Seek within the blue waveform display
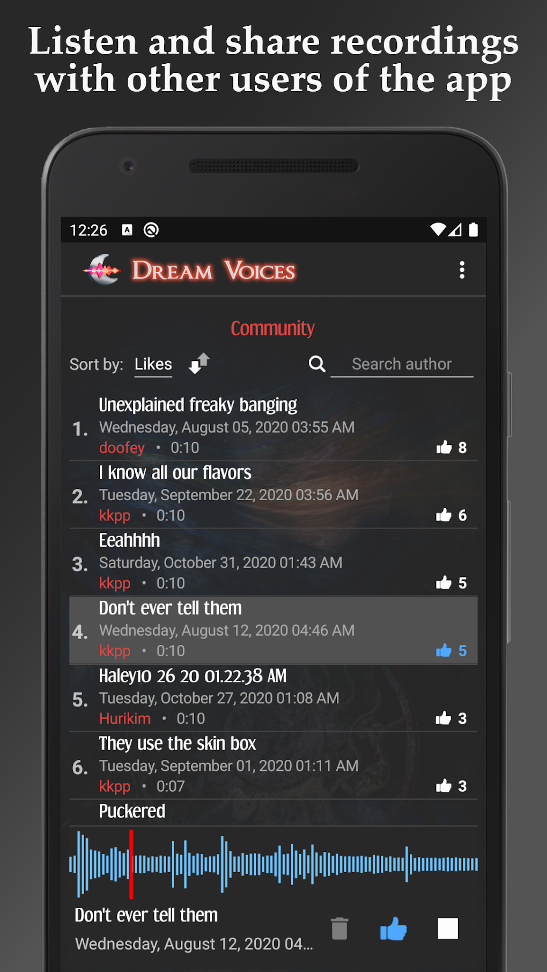 click(273, 864)
